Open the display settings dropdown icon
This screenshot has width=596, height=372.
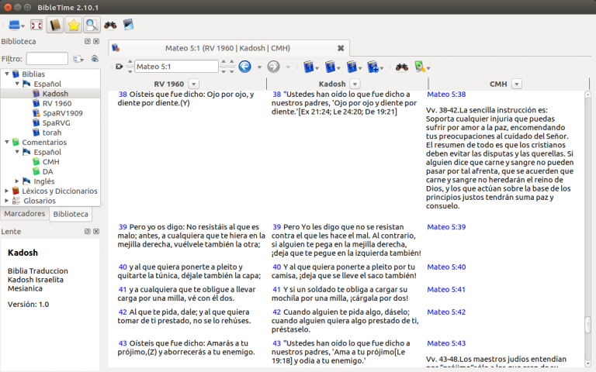422,67
